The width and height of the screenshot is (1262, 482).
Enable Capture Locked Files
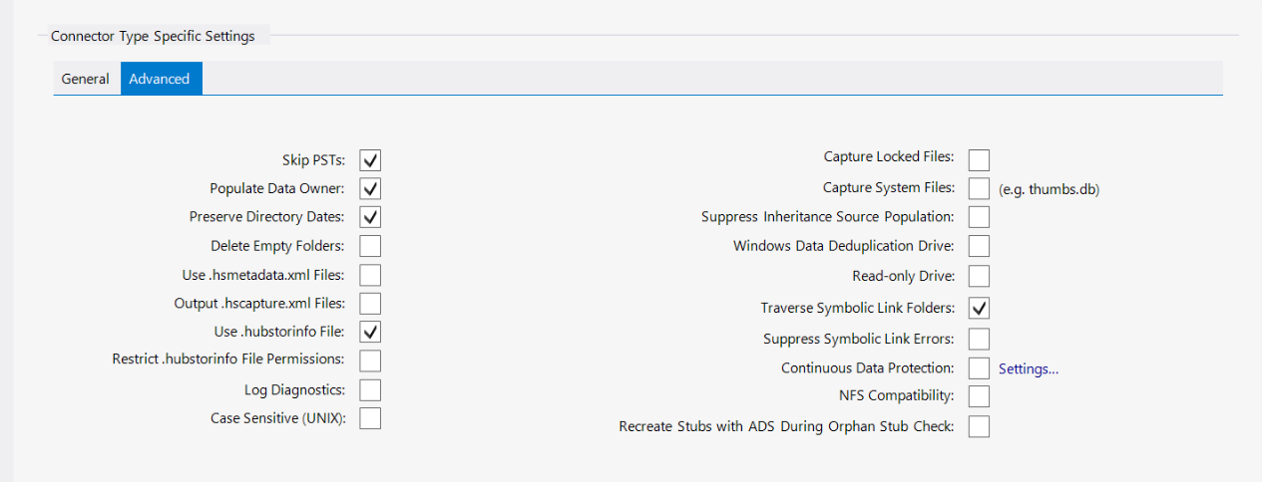[x=979, y=159]
